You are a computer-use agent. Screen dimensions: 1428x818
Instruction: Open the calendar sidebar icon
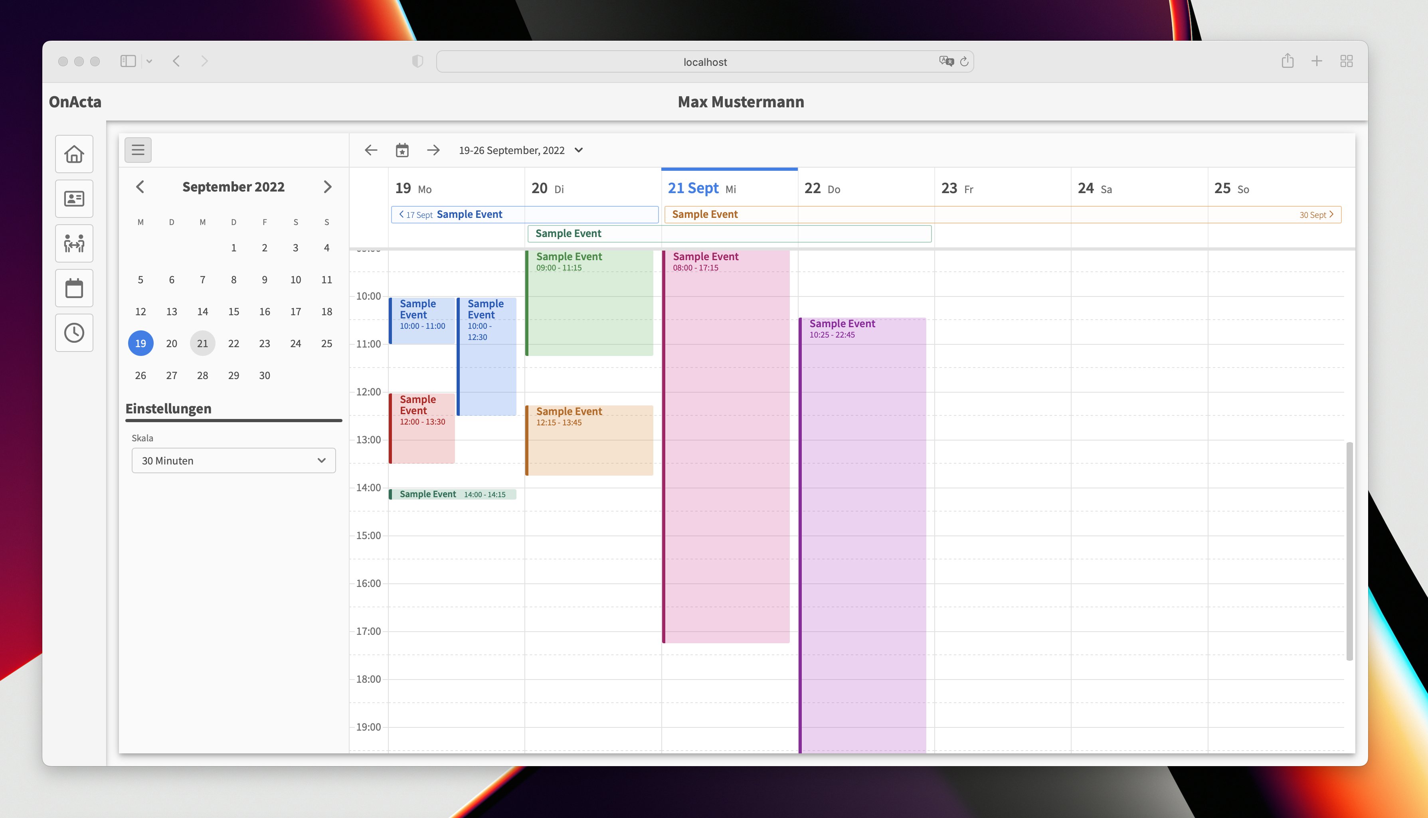pyautogui.click(x=74, y=288)
